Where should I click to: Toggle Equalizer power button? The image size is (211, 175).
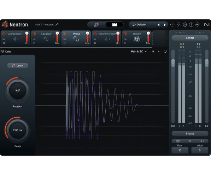point(34,34)
